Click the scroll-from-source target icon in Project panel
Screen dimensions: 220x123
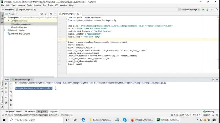41,14
